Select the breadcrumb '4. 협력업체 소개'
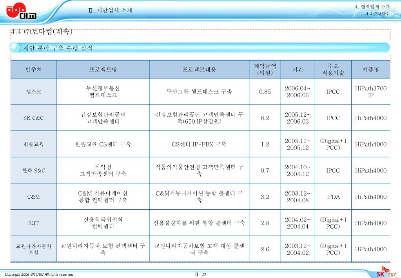Screen dimensions: 401x278 tap(372, 7)
